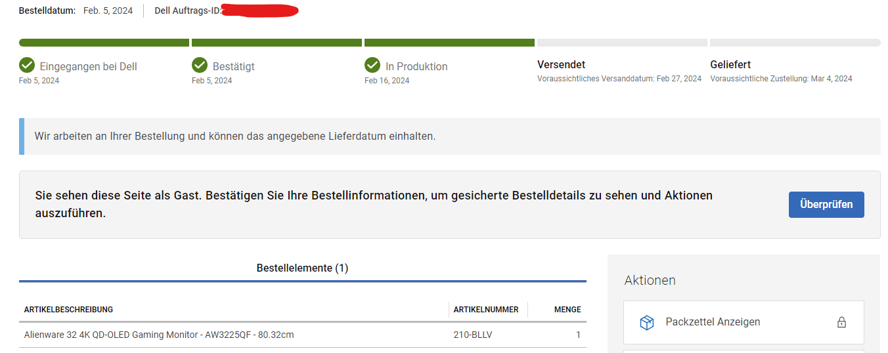The height and width of the screenshot is (353, 888).
Task: Click the Voraussichtliches Versanddatum Feb 27, 2024 text
Action: tap(619, 79)
